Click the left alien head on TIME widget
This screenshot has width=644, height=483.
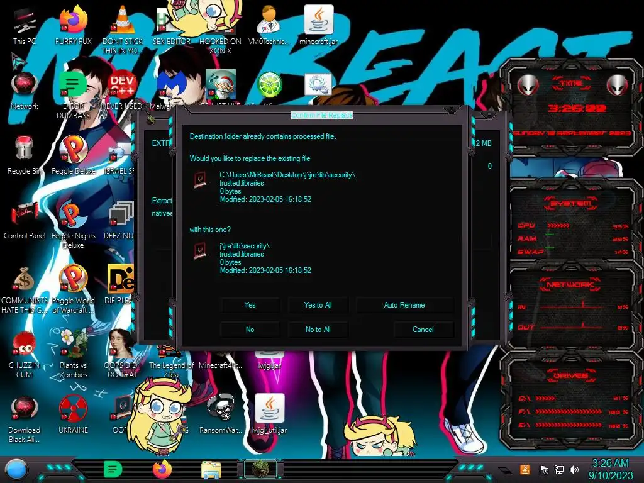pos(528,86)
